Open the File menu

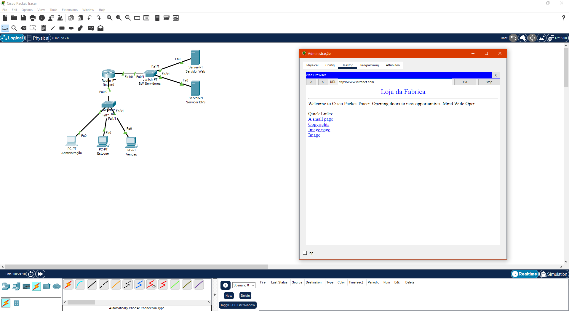[5, 10]
